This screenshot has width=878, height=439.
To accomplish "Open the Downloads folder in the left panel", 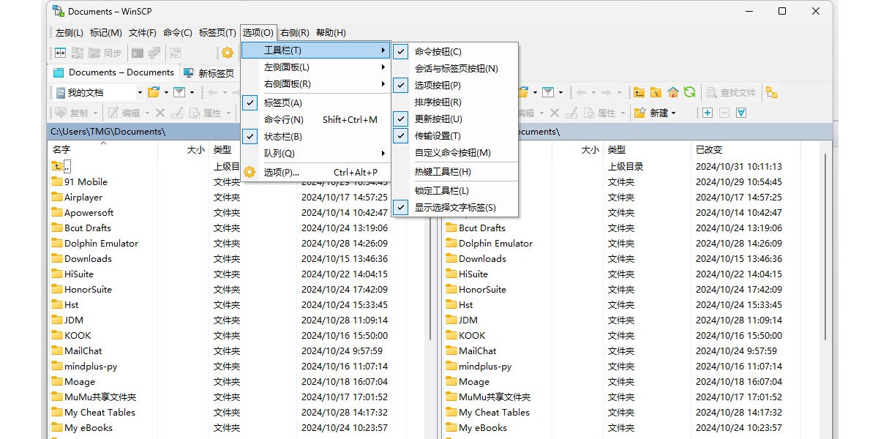I will (89, 258).
